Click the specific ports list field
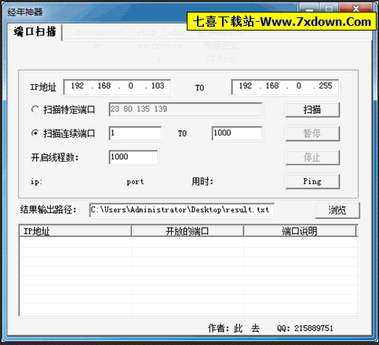The image size is (379, 345). tap(185, 109)
